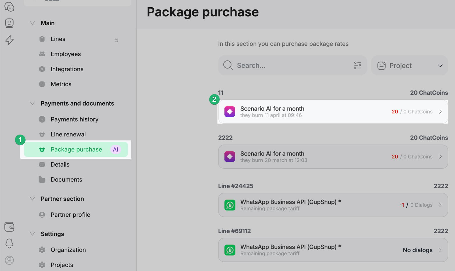Screen dimensions: 455x271
Task: Open the user profile avatar icon
Action: (9, 260)
